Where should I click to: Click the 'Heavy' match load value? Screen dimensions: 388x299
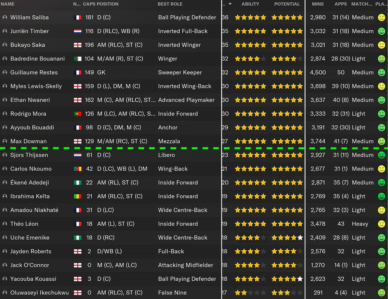[360, 224]
